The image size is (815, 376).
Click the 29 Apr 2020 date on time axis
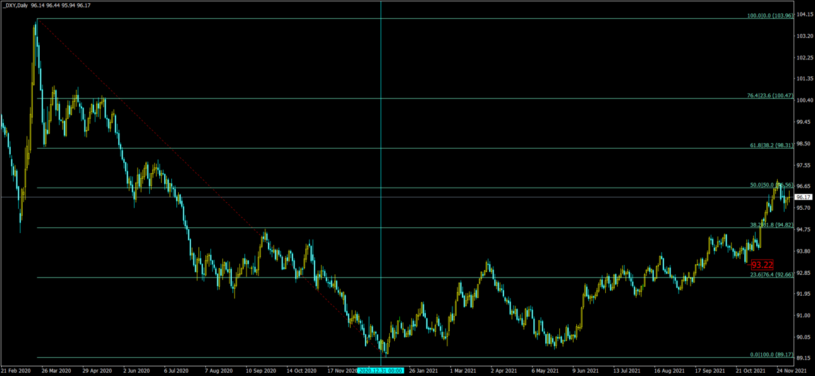97,371
